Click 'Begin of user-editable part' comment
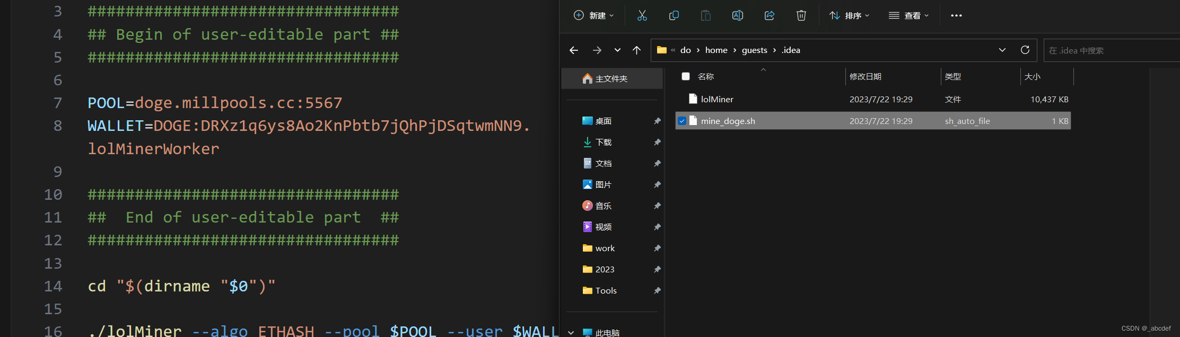The image size is (1180, 337). pos(243,34)
